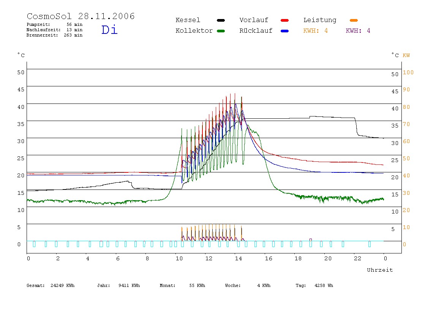436x309 pixels.
Task: Click the "56 min" pump time value
Action: tap(74, 24)
